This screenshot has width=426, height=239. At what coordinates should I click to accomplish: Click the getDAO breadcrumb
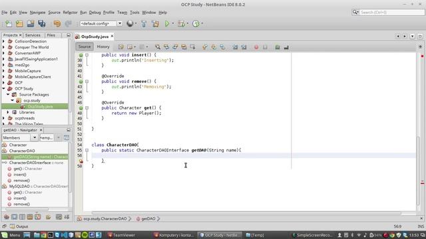[x=148, y=218]
